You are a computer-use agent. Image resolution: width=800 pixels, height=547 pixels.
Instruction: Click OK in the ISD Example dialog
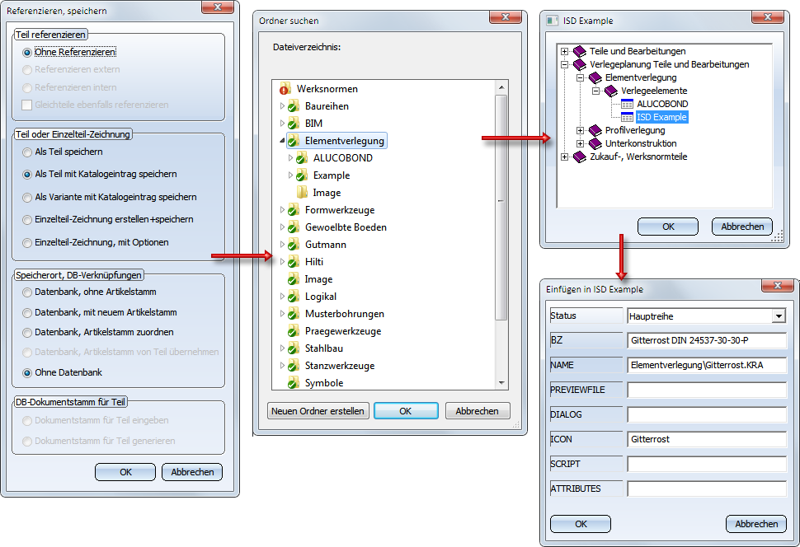pyautogui.click(x=668, y=227)
